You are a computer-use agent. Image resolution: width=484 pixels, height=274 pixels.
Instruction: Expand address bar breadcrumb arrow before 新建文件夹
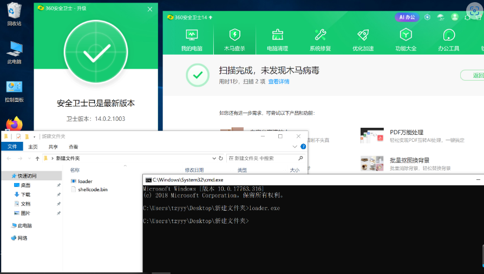click(53, 159)
